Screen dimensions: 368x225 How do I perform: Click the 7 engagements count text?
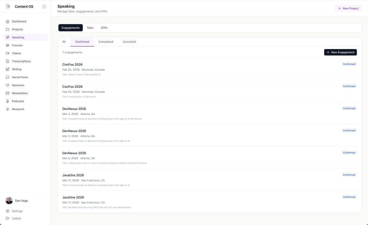coord(72,52)
